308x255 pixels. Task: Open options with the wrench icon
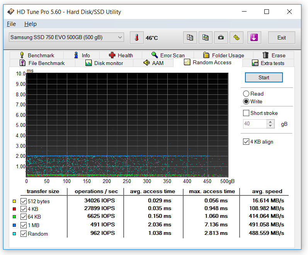click(x=237, y=38)
